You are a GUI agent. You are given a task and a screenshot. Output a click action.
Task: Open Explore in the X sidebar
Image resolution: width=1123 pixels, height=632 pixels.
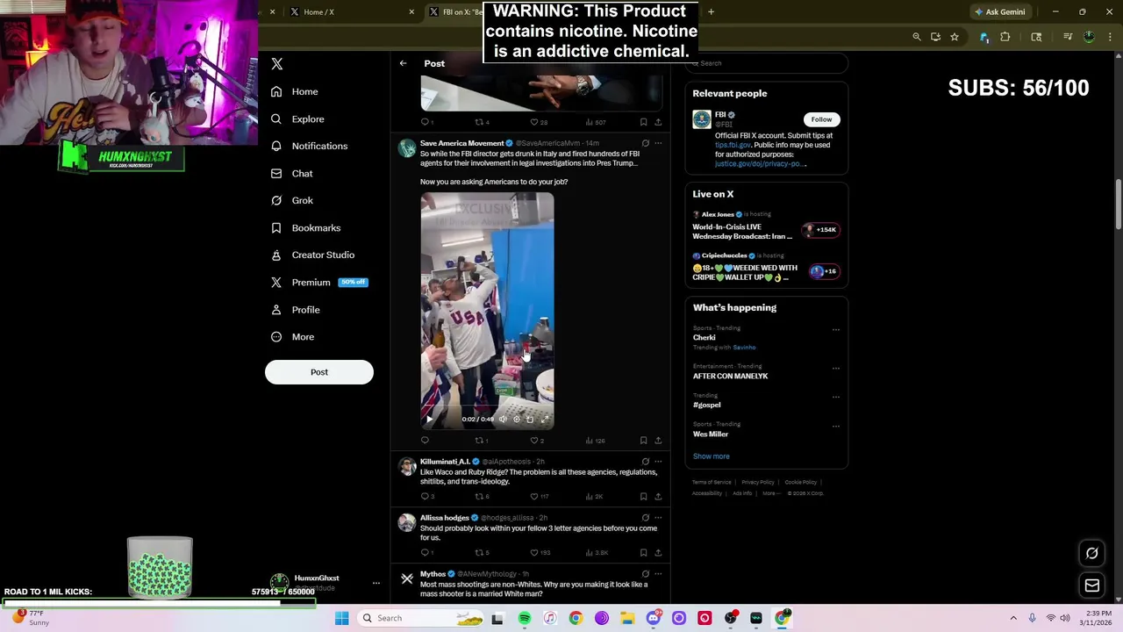pyautogui.click(x=297, y=118)
